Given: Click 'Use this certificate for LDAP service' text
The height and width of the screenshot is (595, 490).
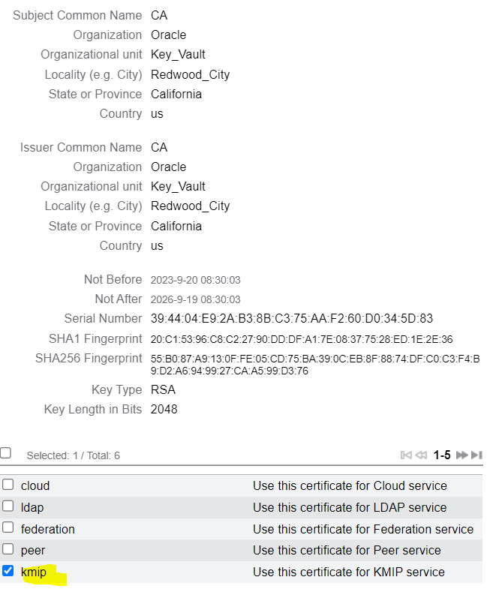Looking at the screenshot, I should 350,507.
